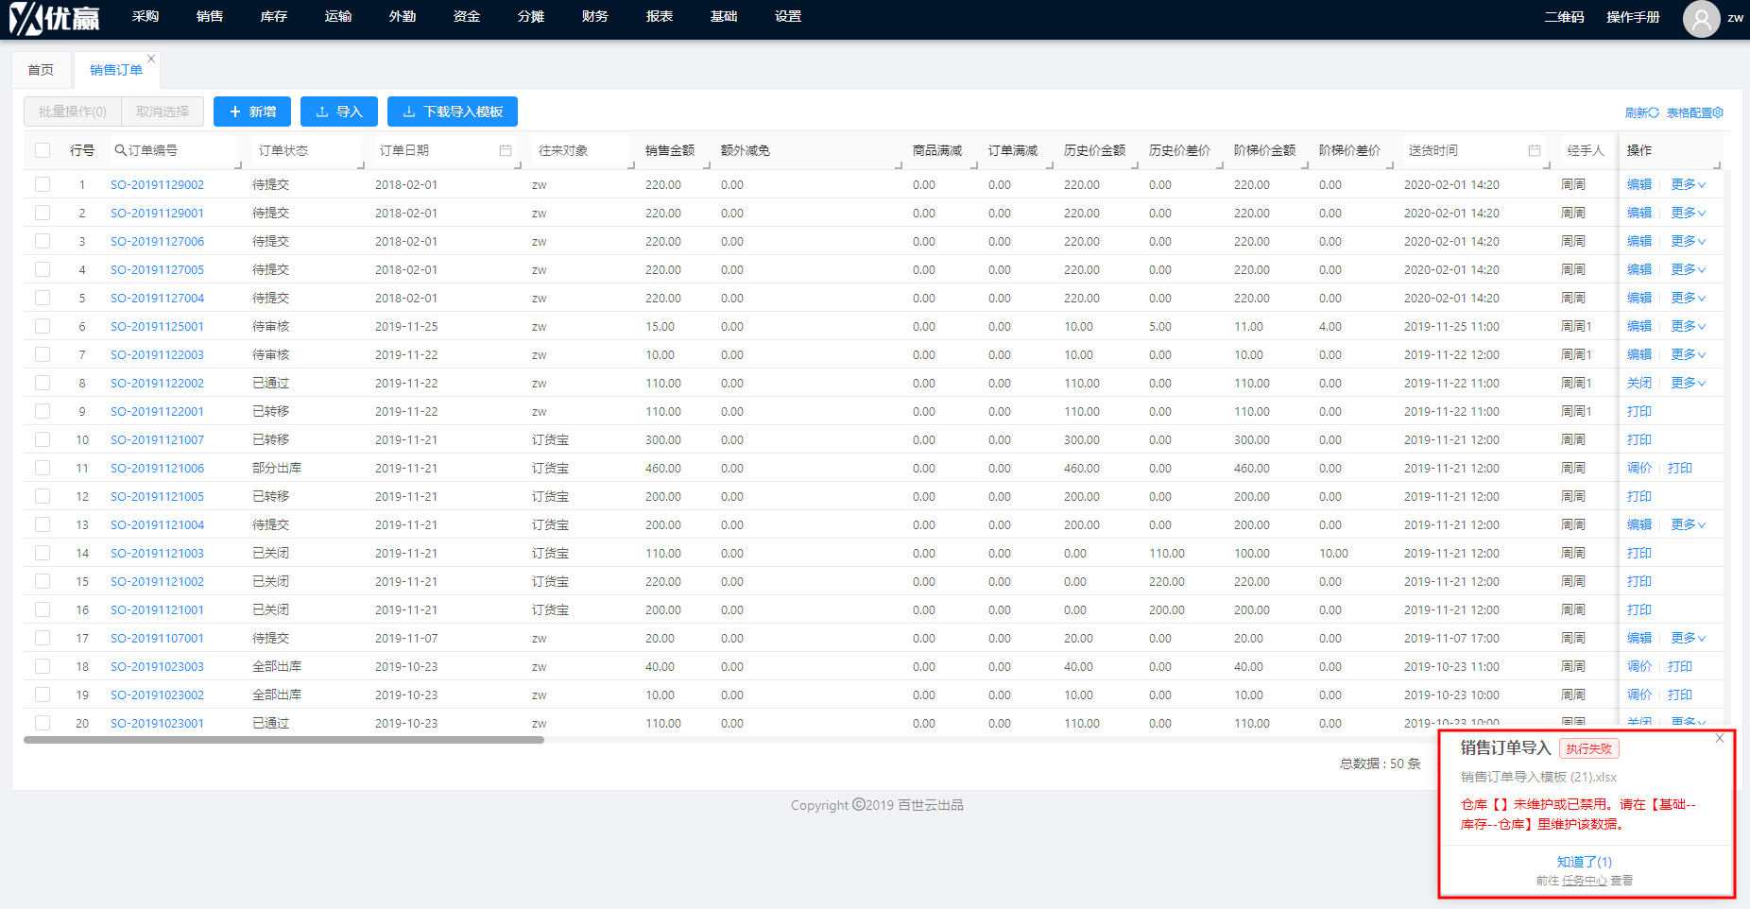Open the 二维码 link
The image size is (1750, 909).
(1564, 17)
